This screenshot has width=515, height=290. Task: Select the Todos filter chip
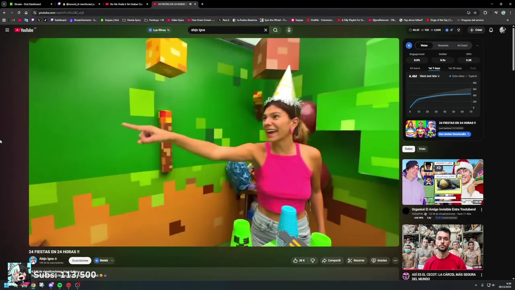pos(408,149)
